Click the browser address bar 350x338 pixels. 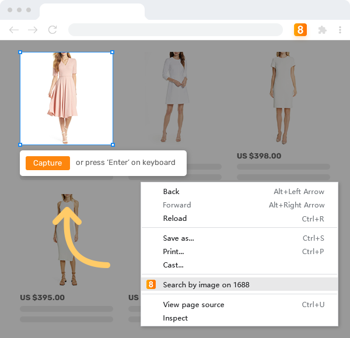point(175,30)
